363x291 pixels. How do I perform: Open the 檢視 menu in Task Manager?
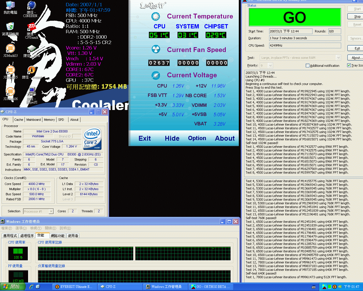point(36,228)
